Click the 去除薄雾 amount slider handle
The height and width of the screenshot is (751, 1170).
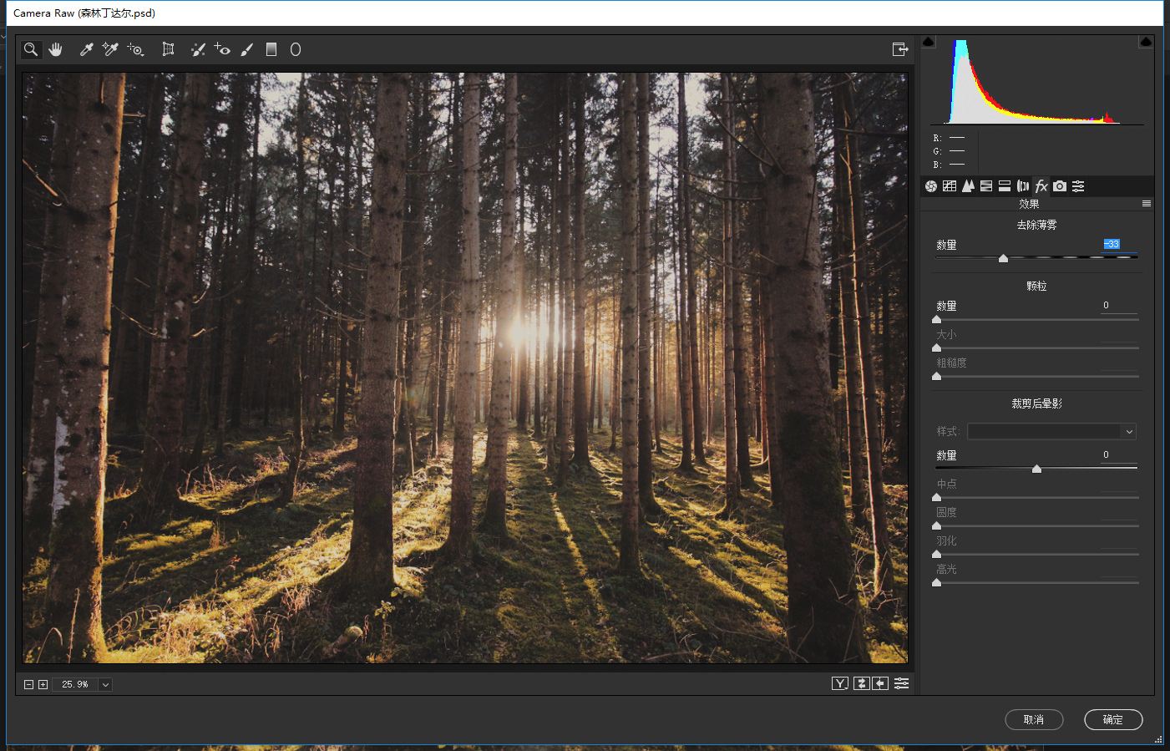(x=1003, y=259)
